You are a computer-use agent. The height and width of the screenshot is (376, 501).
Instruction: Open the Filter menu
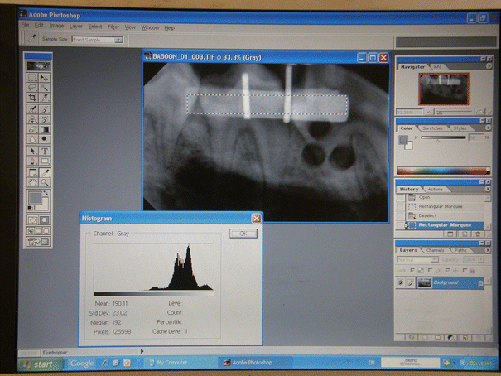113,27
